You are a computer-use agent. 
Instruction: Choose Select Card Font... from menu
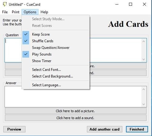tap(56, 70)
